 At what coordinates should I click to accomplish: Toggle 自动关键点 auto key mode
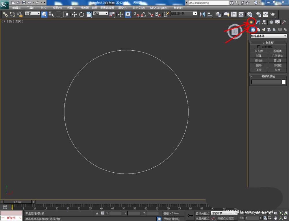point(202,213)
